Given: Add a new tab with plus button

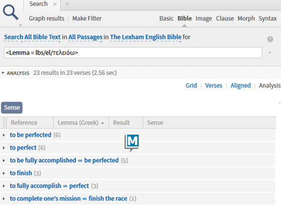Looking at the screenshot, I should pyautogui.click(x=67, y=4).
